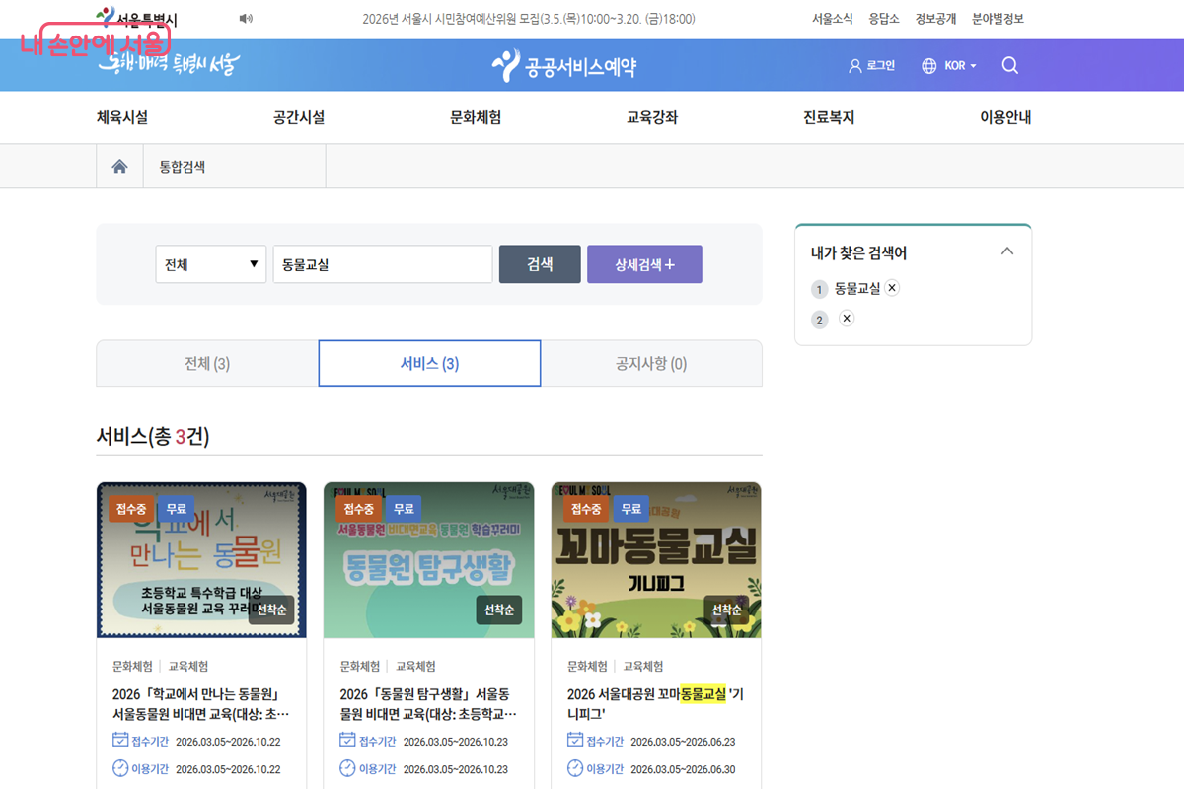Open 상세검색 advanced search
This screenshot has height=789, width=1184.
644,263
